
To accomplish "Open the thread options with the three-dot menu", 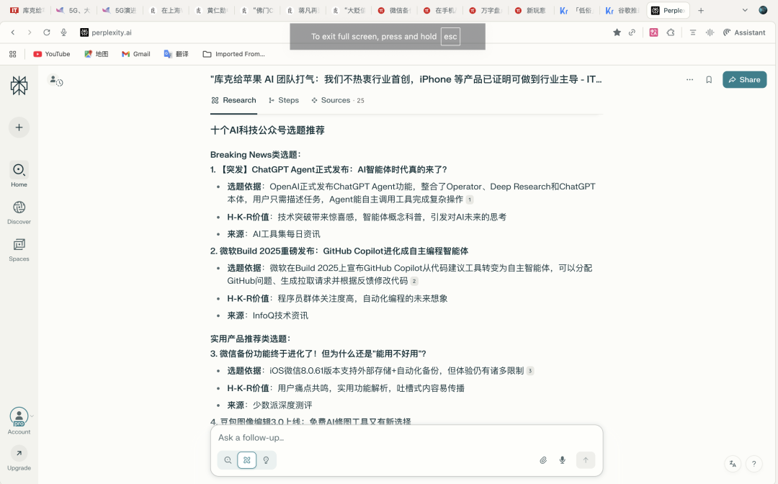I will point(689,80).
